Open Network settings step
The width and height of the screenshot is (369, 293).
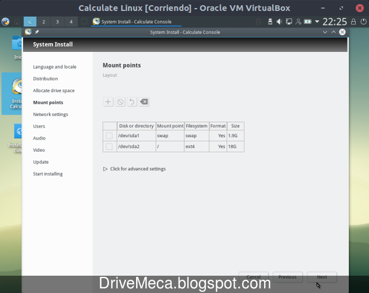click(50, 114)
